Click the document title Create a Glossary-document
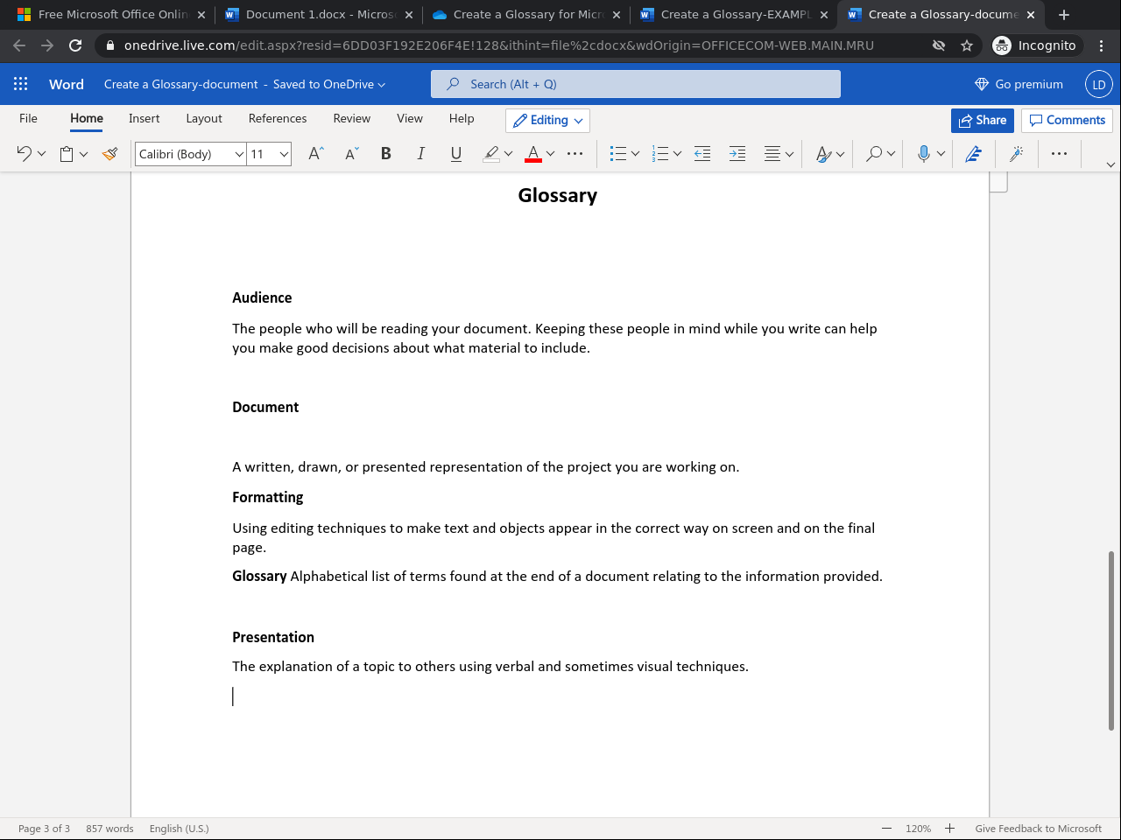Image resolution: width=1121 pixels, height=840 pixels. coord(181,84)
